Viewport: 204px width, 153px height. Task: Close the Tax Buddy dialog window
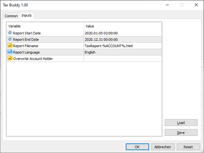[x=196, y=5]
